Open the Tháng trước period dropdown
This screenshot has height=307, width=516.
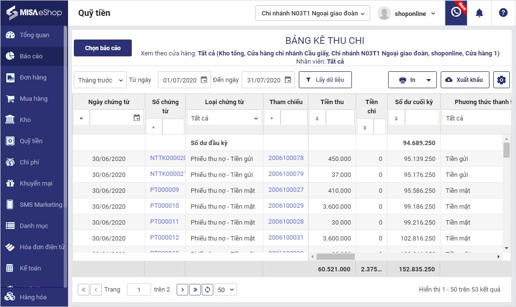100,80
